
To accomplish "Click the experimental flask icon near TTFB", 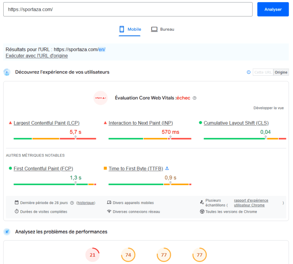I will pyautogui.click(x=167, y=169).
